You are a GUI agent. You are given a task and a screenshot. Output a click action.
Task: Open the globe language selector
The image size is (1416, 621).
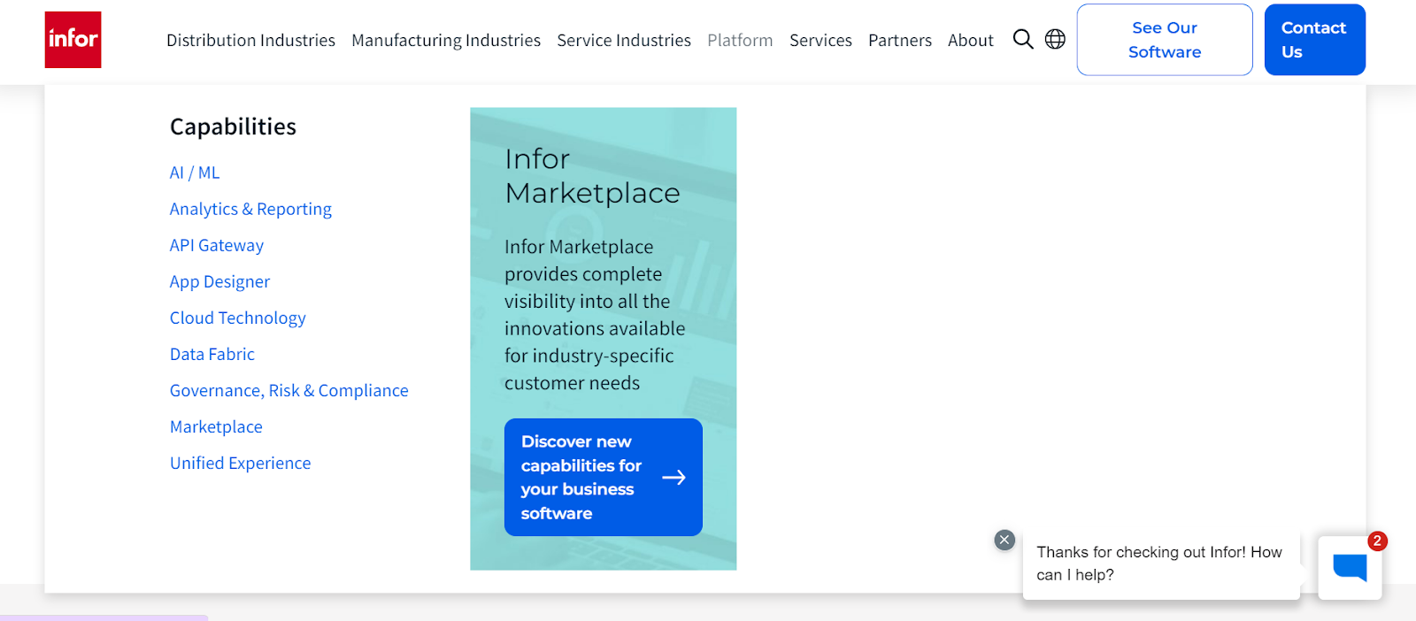click(x=1055, y=39)
